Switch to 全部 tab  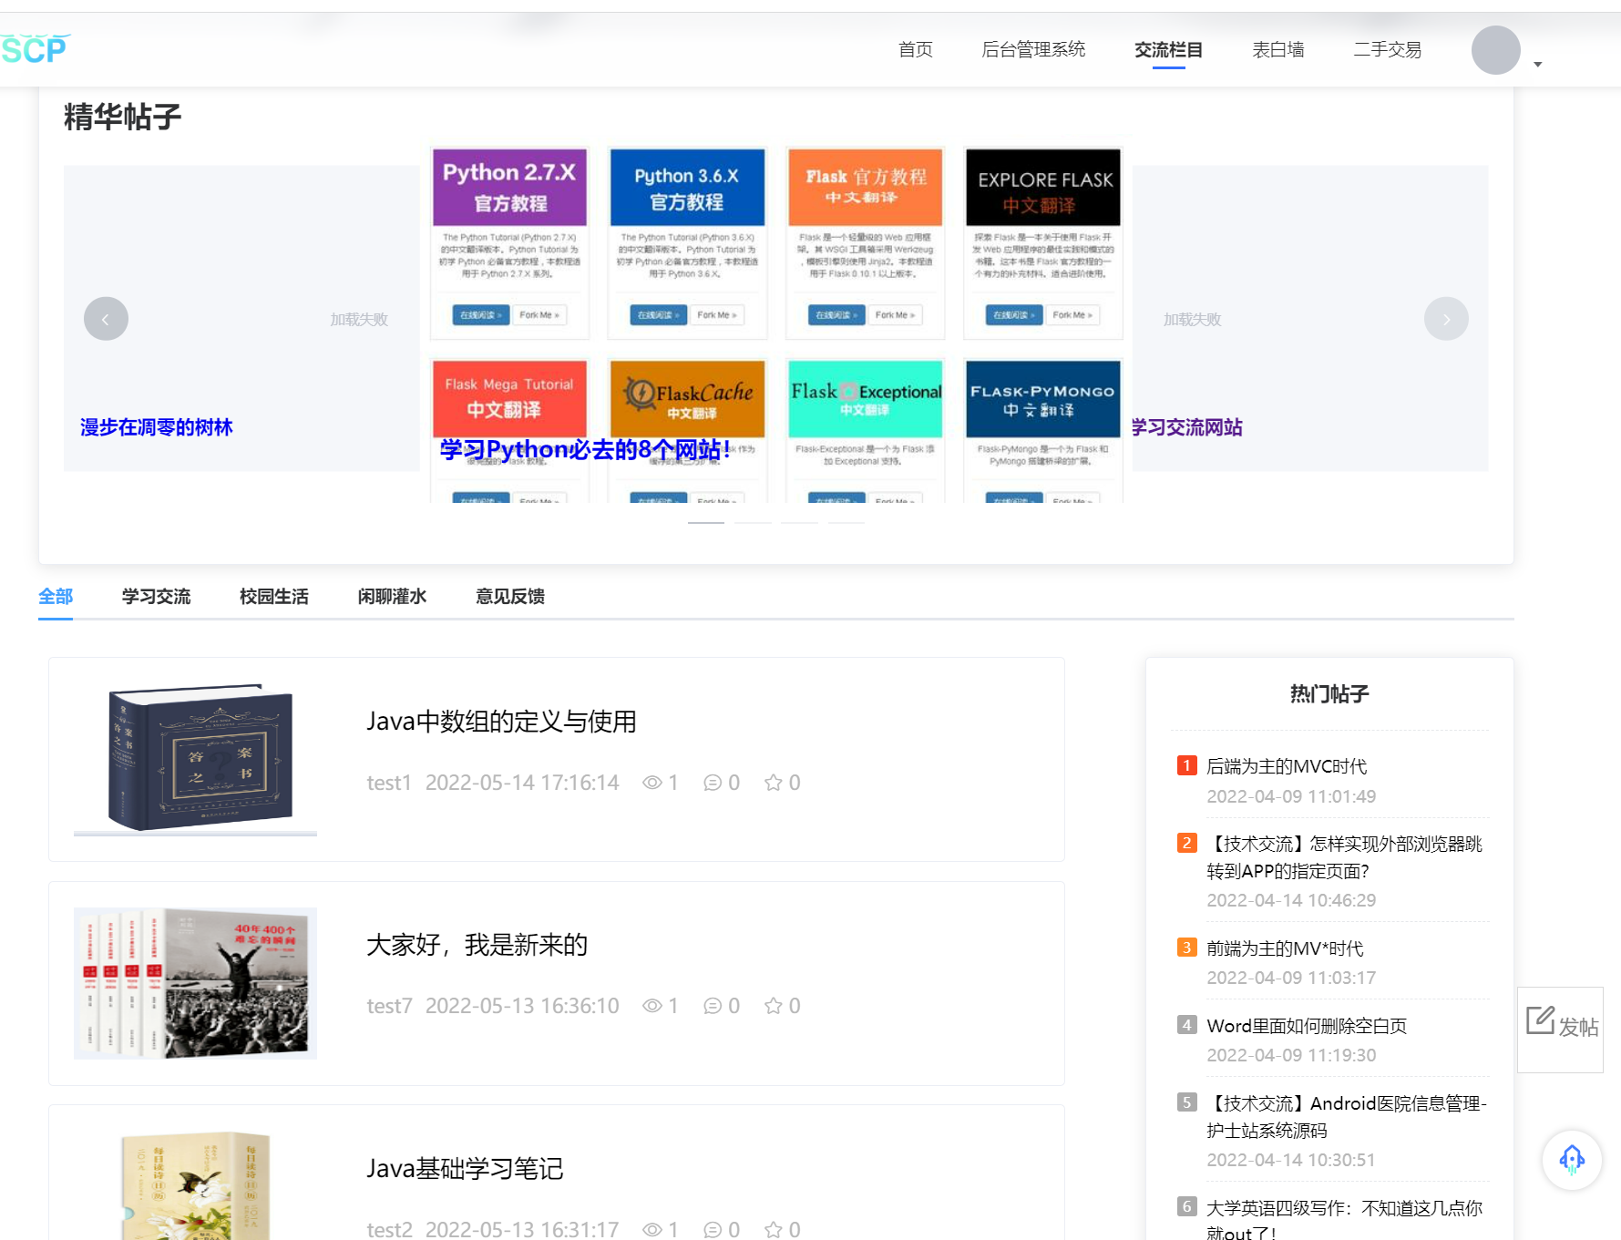point(56,596)
